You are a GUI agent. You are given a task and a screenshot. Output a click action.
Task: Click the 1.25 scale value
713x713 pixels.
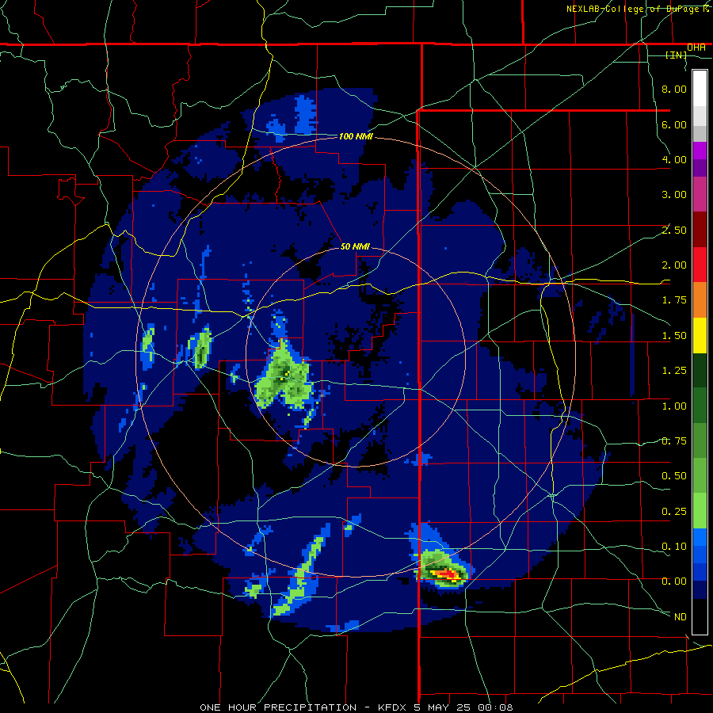click(x=674, y=371)
